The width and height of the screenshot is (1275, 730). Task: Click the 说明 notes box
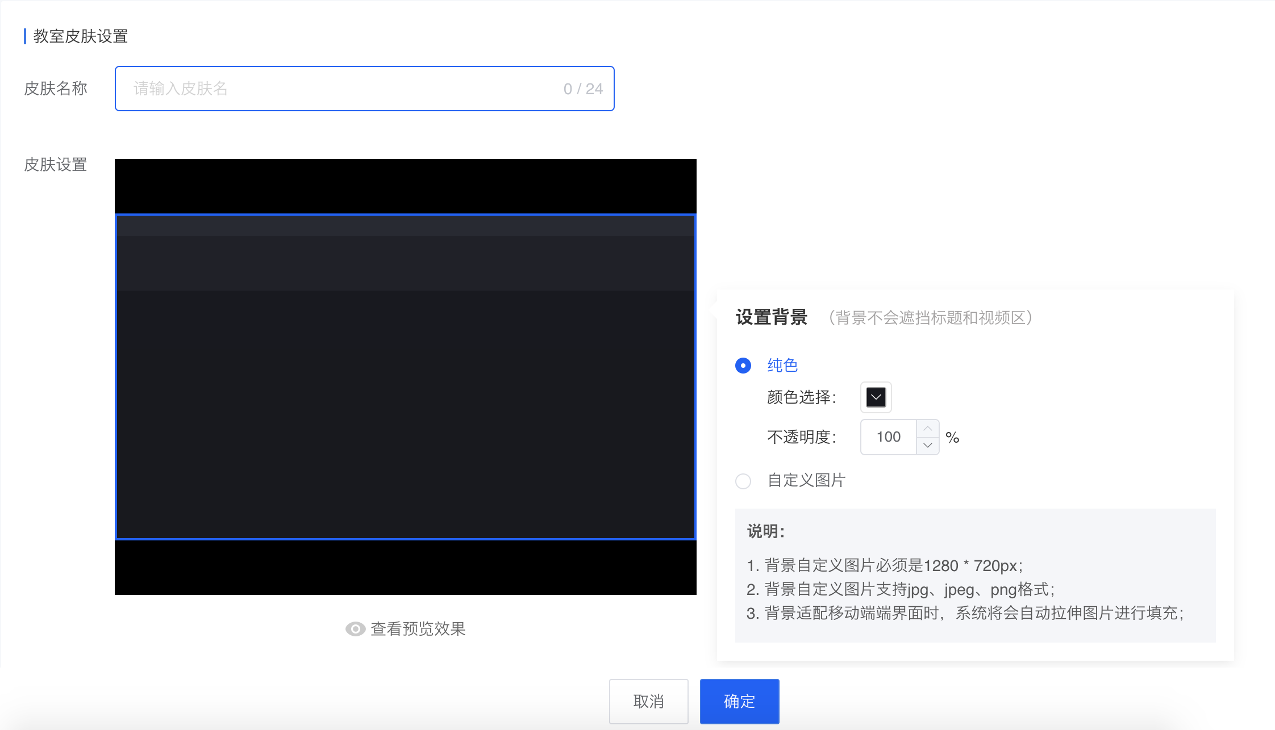975,575
